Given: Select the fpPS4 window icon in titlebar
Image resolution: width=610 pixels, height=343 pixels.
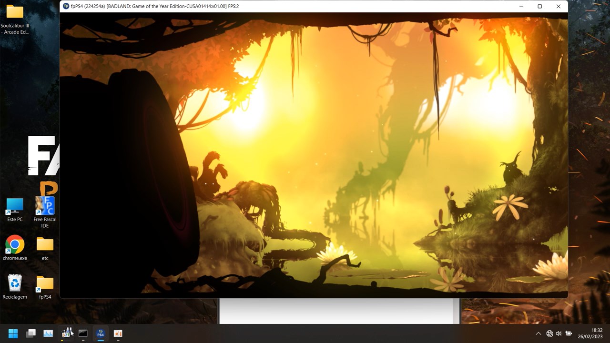Looking at the screenshot, I should [x=65, y=6].
